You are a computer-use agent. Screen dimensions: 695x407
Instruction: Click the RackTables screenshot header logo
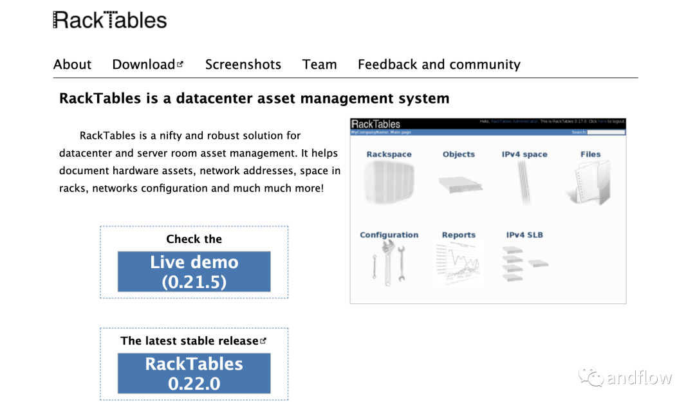[x=376, y=123]
